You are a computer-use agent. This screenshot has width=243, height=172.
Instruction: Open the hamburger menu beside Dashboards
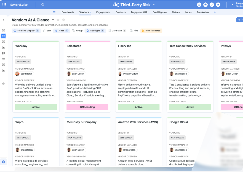click(54, 12)
